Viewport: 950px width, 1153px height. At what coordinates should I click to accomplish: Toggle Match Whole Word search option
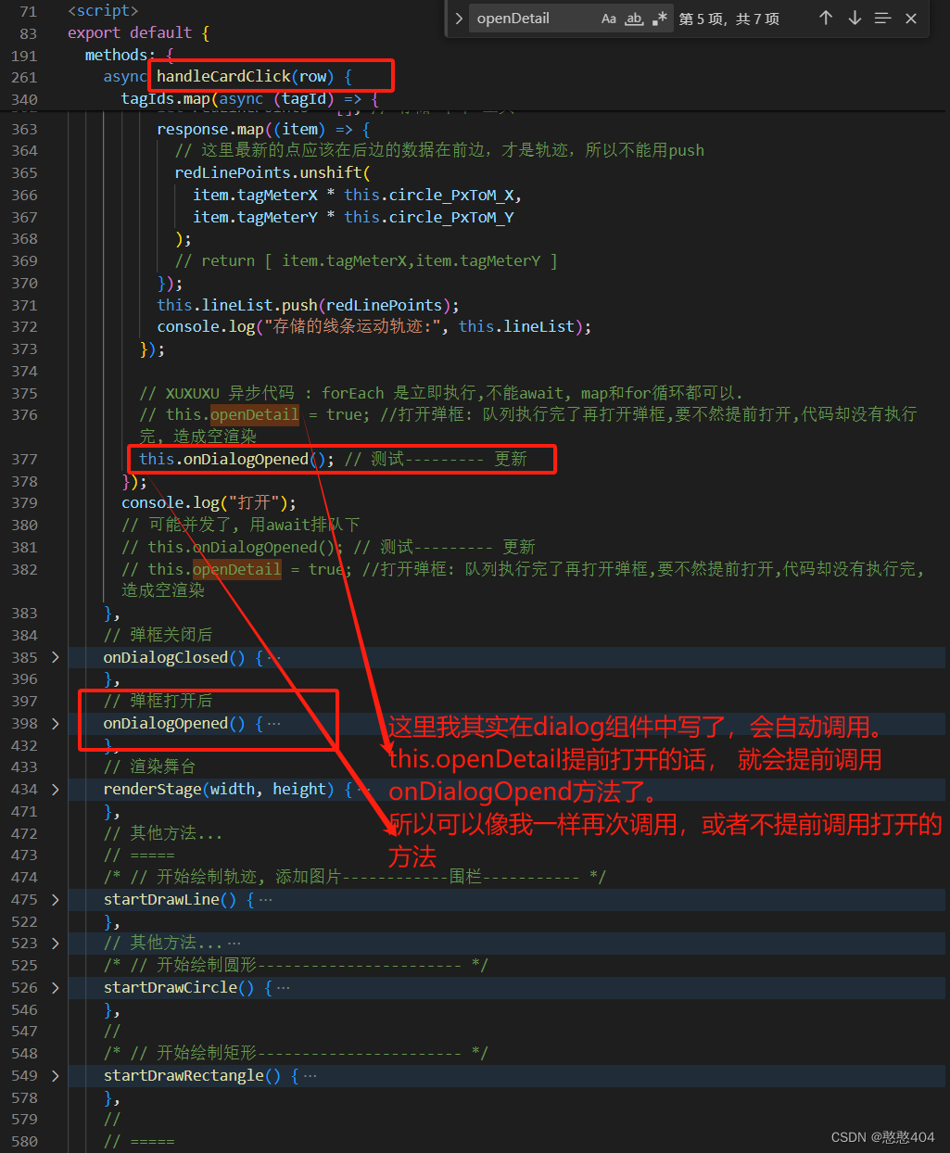click(633, 18)
